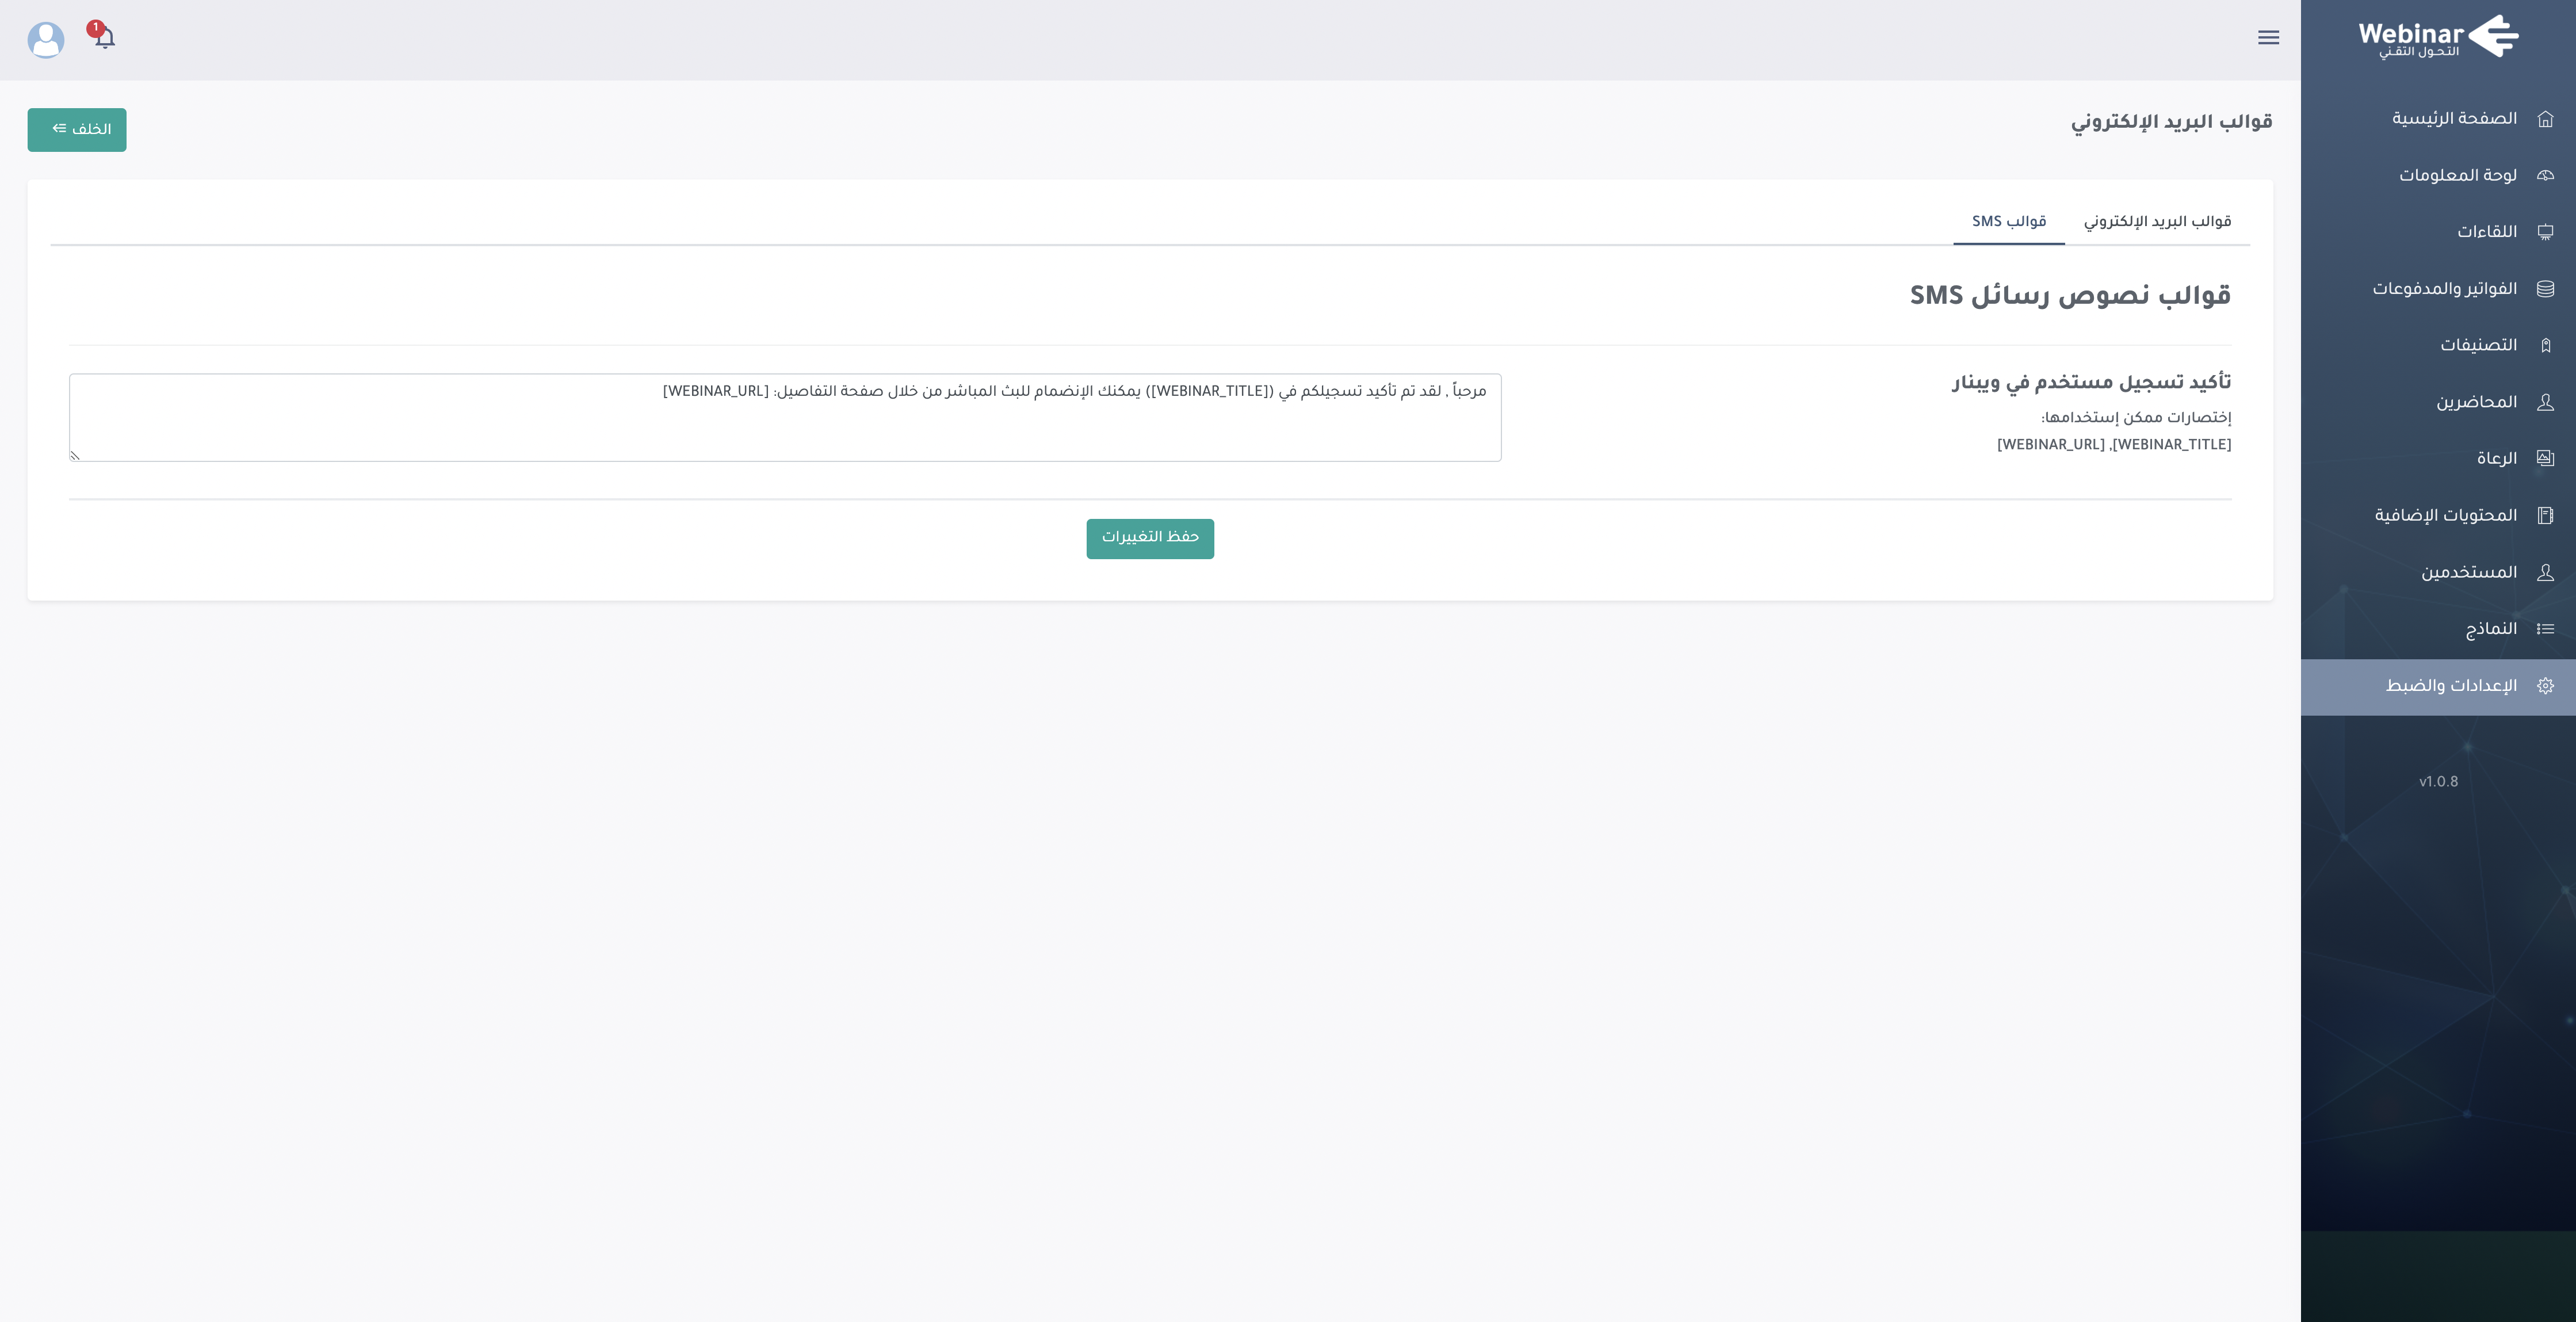2576x1322 pixels.
Task: Click into the SMS template text area
Action: click(785, 417)
